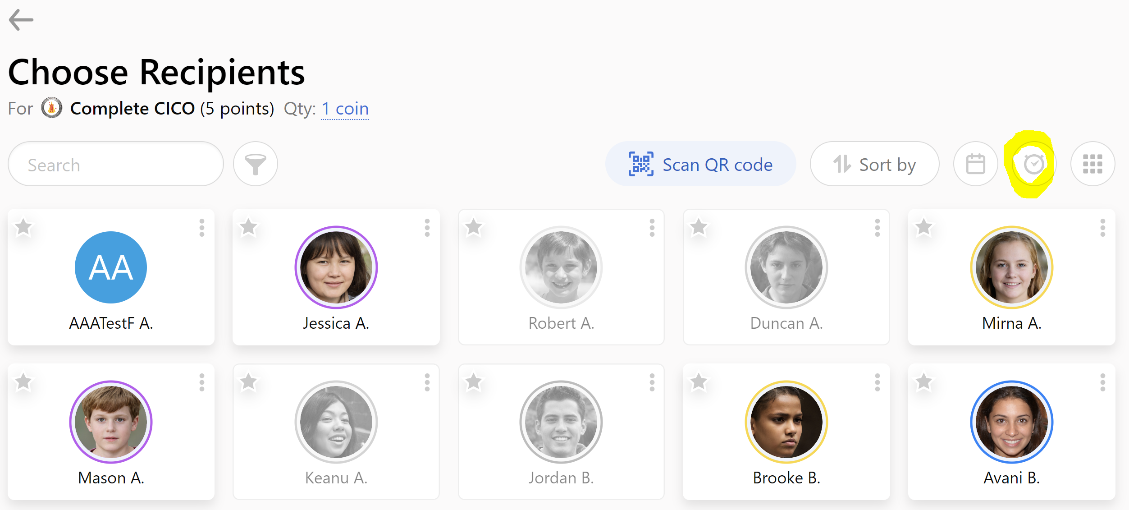The height and width of the screenshot is (510, 1129).
Task: Open three-dot menu on Brooke B. card
Action: pyautogui.click(x=877, y=382)
